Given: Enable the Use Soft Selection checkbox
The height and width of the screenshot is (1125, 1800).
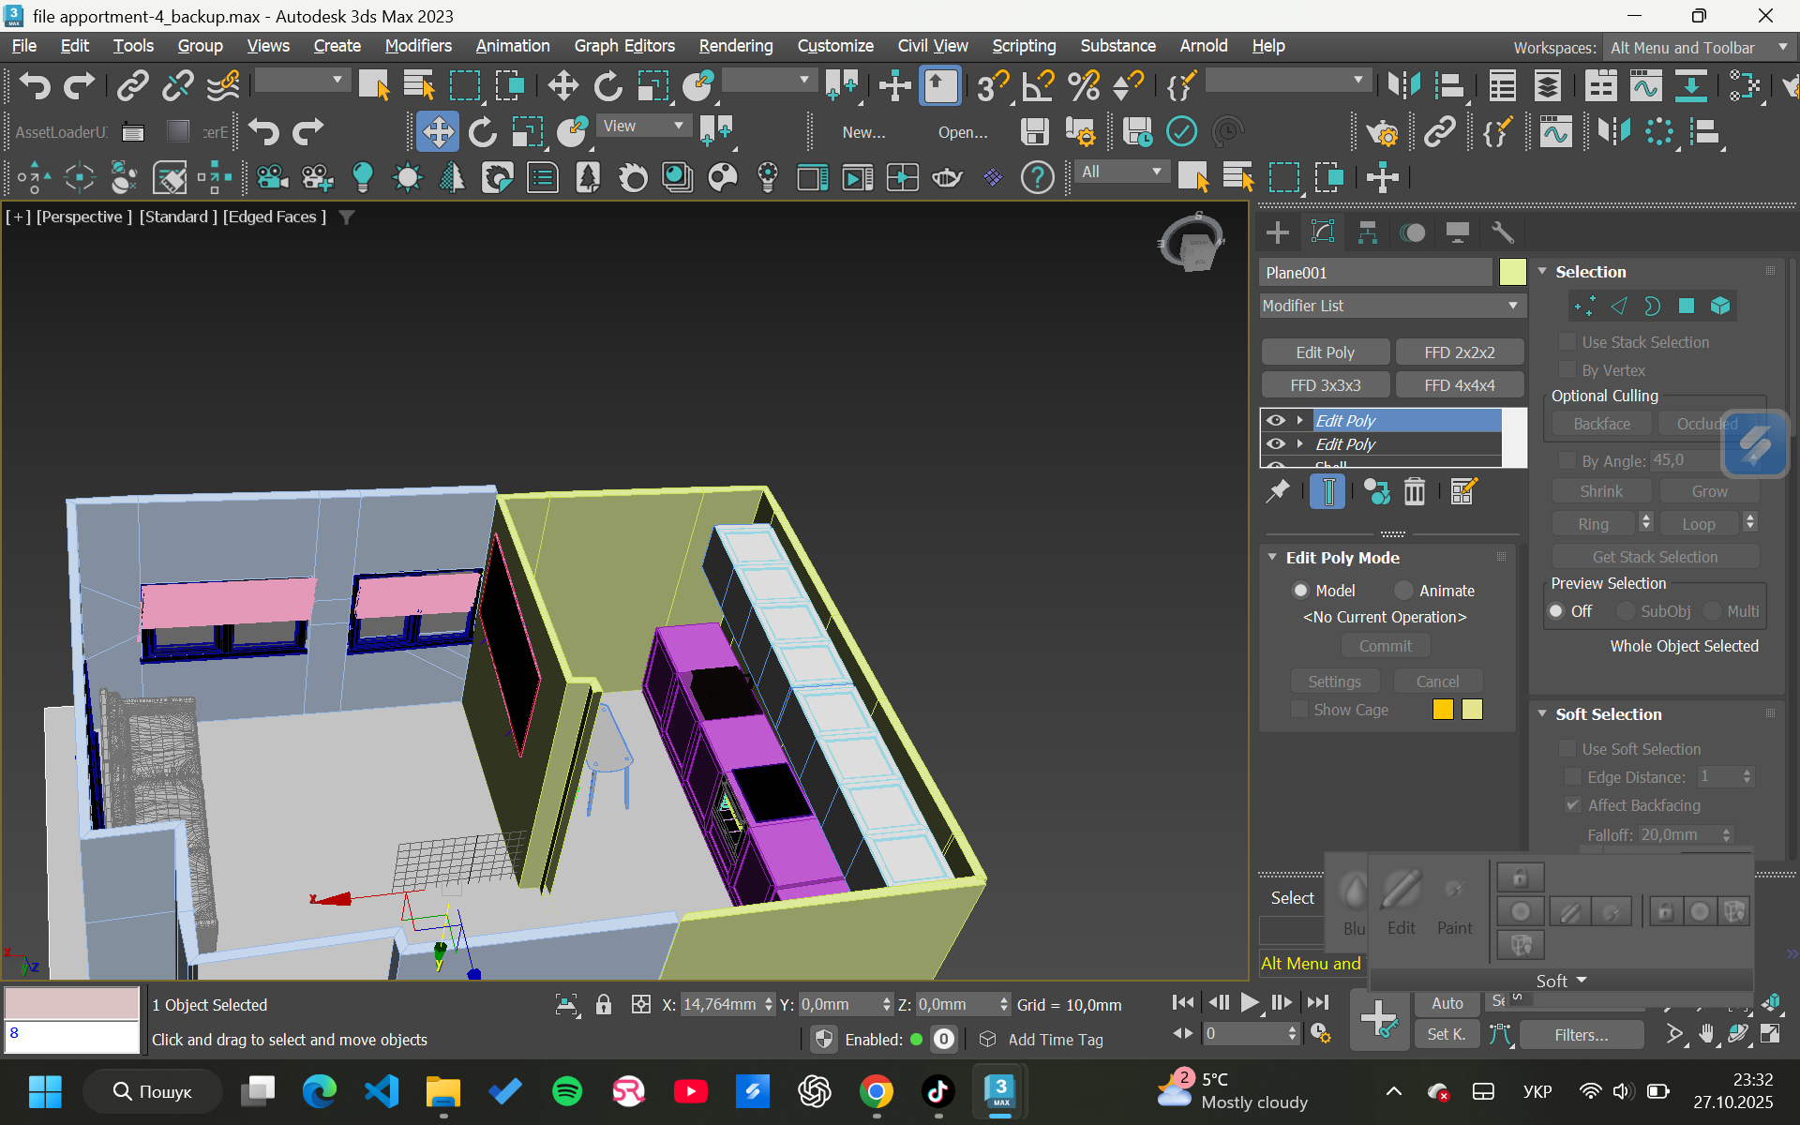Looking at the screenshot, I should [1567, 749].
